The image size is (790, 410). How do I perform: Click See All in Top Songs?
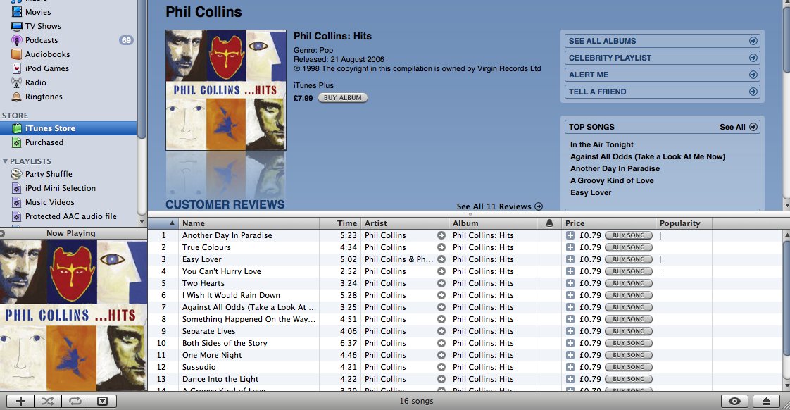point(738,127)
